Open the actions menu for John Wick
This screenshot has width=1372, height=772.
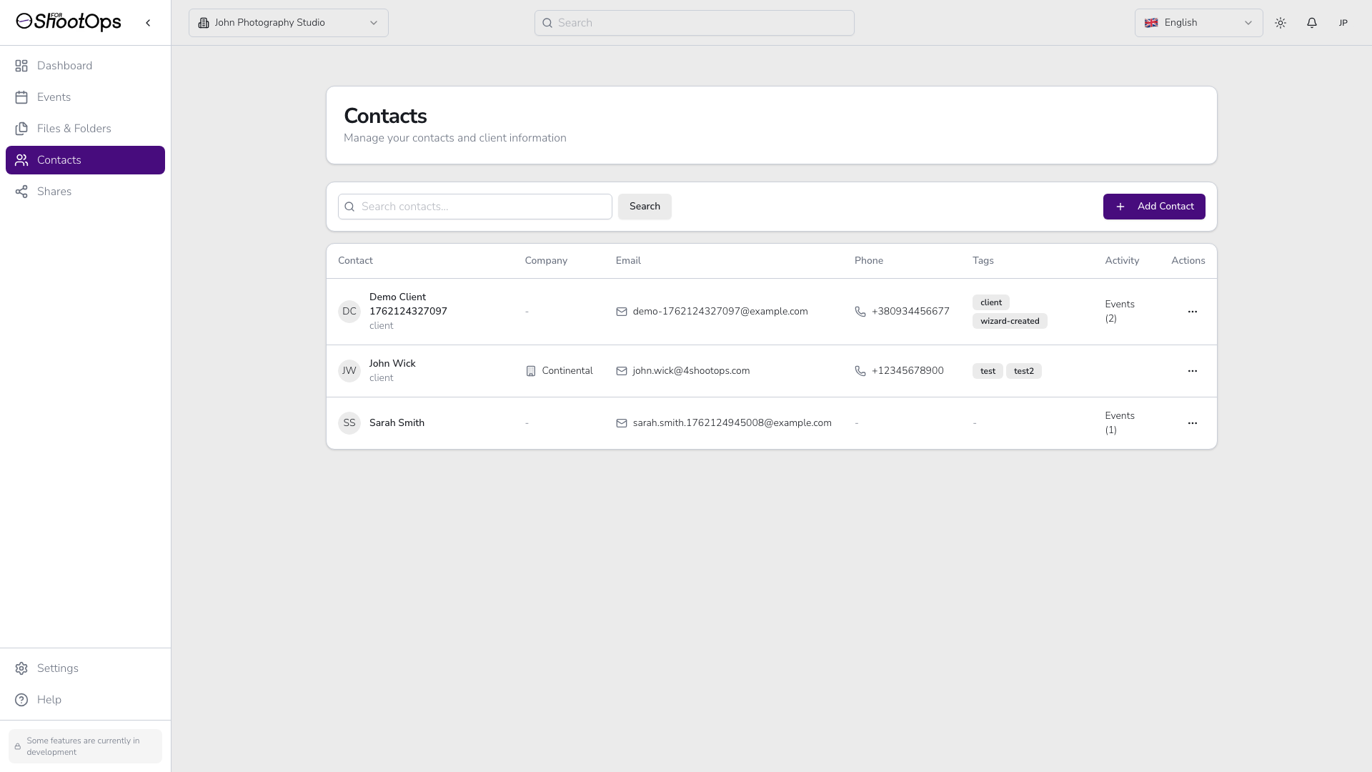click(x=1192, y=371)
